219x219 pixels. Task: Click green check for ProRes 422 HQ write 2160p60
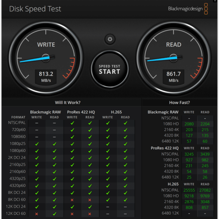click(x=72, y=172)
